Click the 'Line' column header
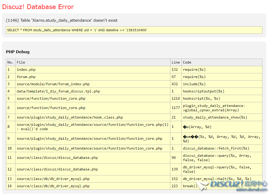The image size is (272, 196). pyautogui.click(x=175, y=62)
